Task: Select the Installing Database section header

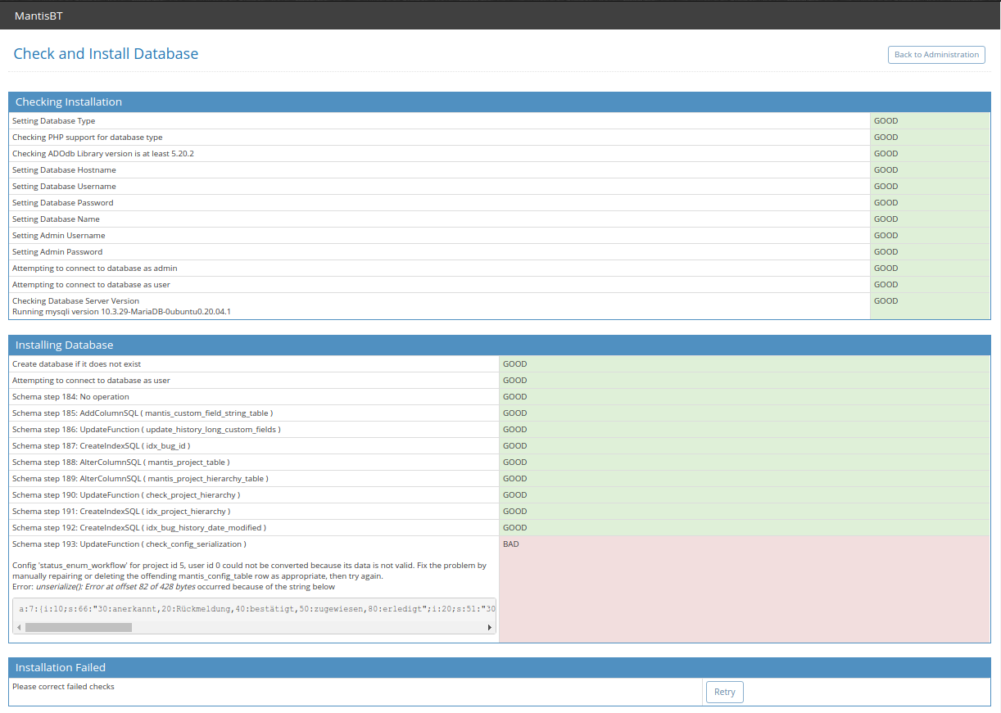Action: click(x=64, y=345)
